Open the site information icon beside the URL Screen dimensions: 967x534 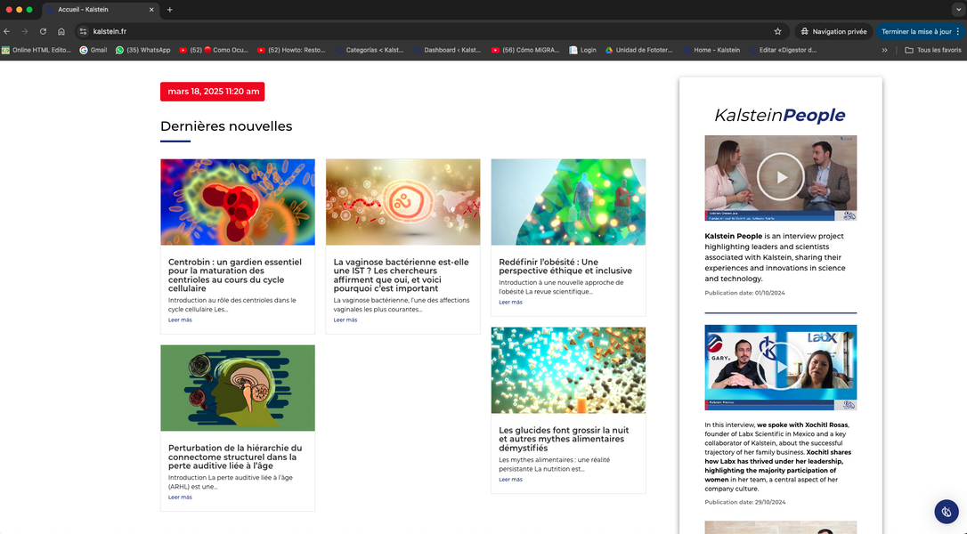tap(83, 31)
